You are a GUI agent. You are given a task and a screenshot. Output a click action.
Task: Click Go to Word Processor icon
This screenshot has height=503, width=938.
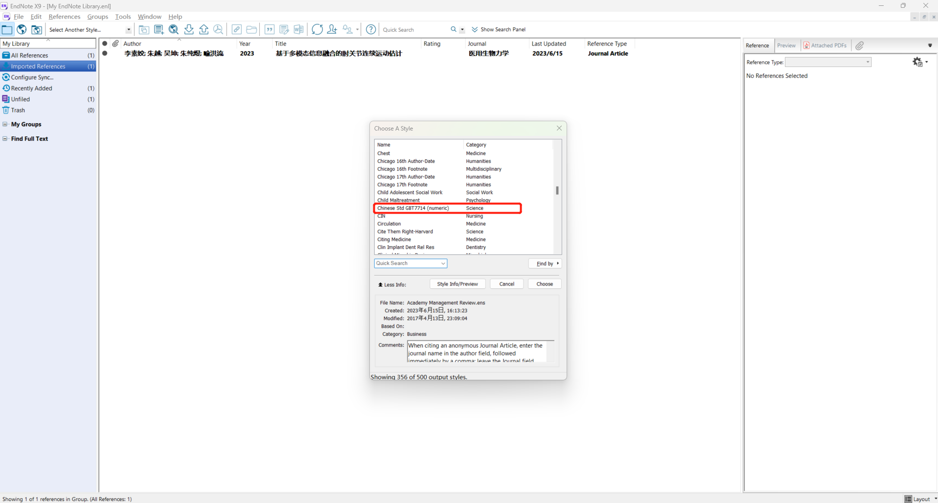click(299, 29)
